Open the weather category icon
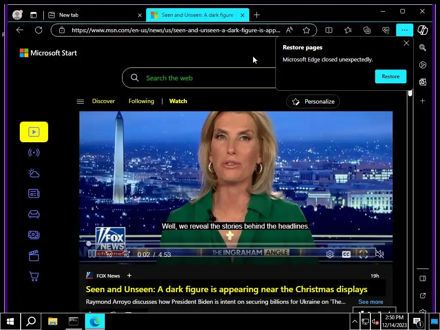The width and height of the screenshot is (440, 330). 34,173
